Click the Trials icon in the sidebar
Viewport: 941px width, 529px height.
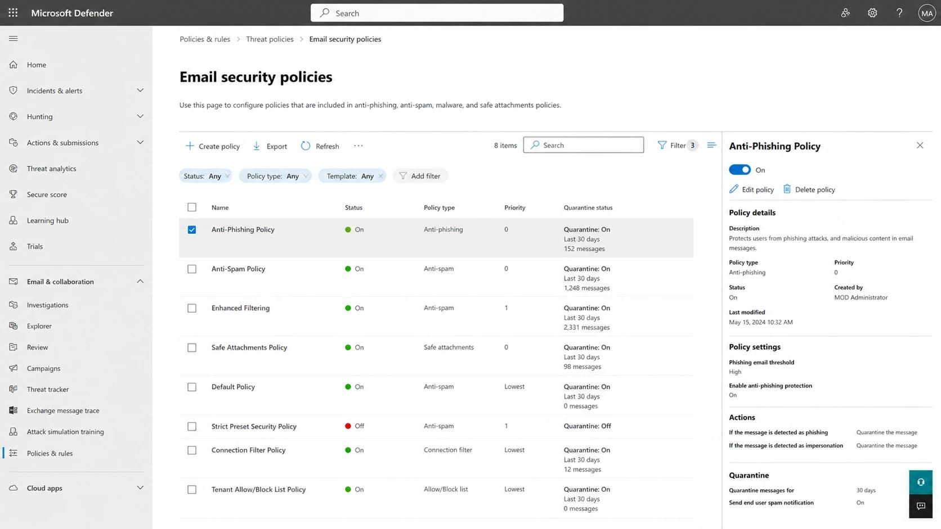(x=14, y=246)
